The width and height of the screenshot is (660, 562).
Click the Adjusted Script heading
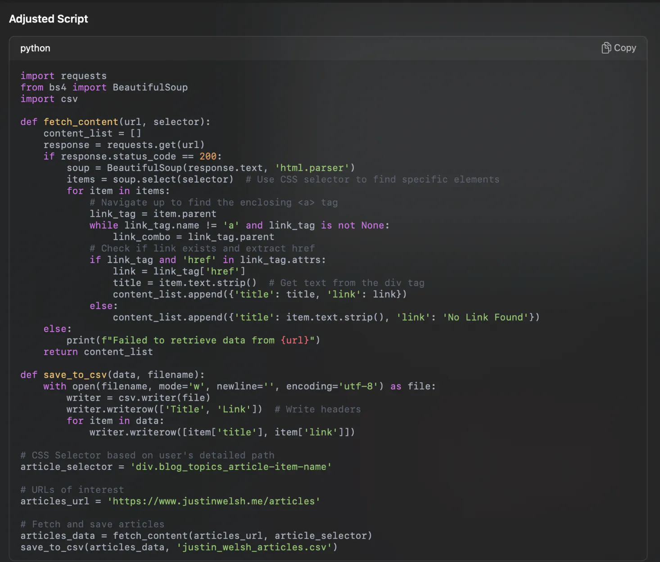point(49,19)
